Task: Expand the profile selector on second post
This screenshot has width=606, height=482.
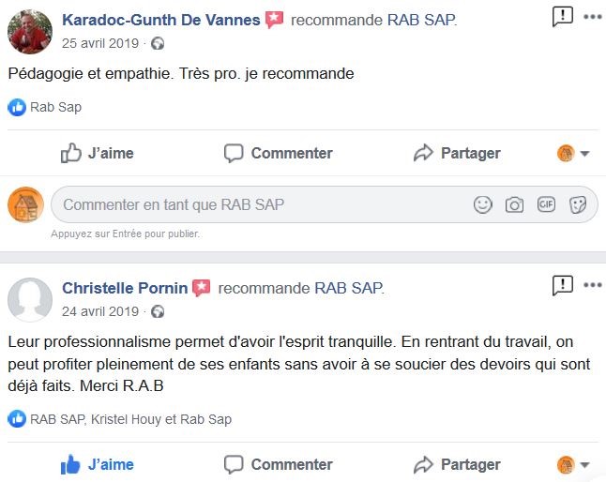Action: [x=573, y=464]
